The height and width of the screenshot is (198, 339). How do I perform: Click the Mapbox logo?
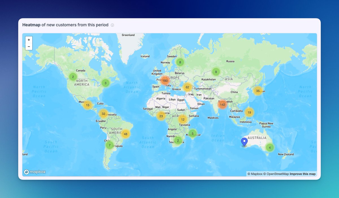pyautogui.click(x=34, y=172)
